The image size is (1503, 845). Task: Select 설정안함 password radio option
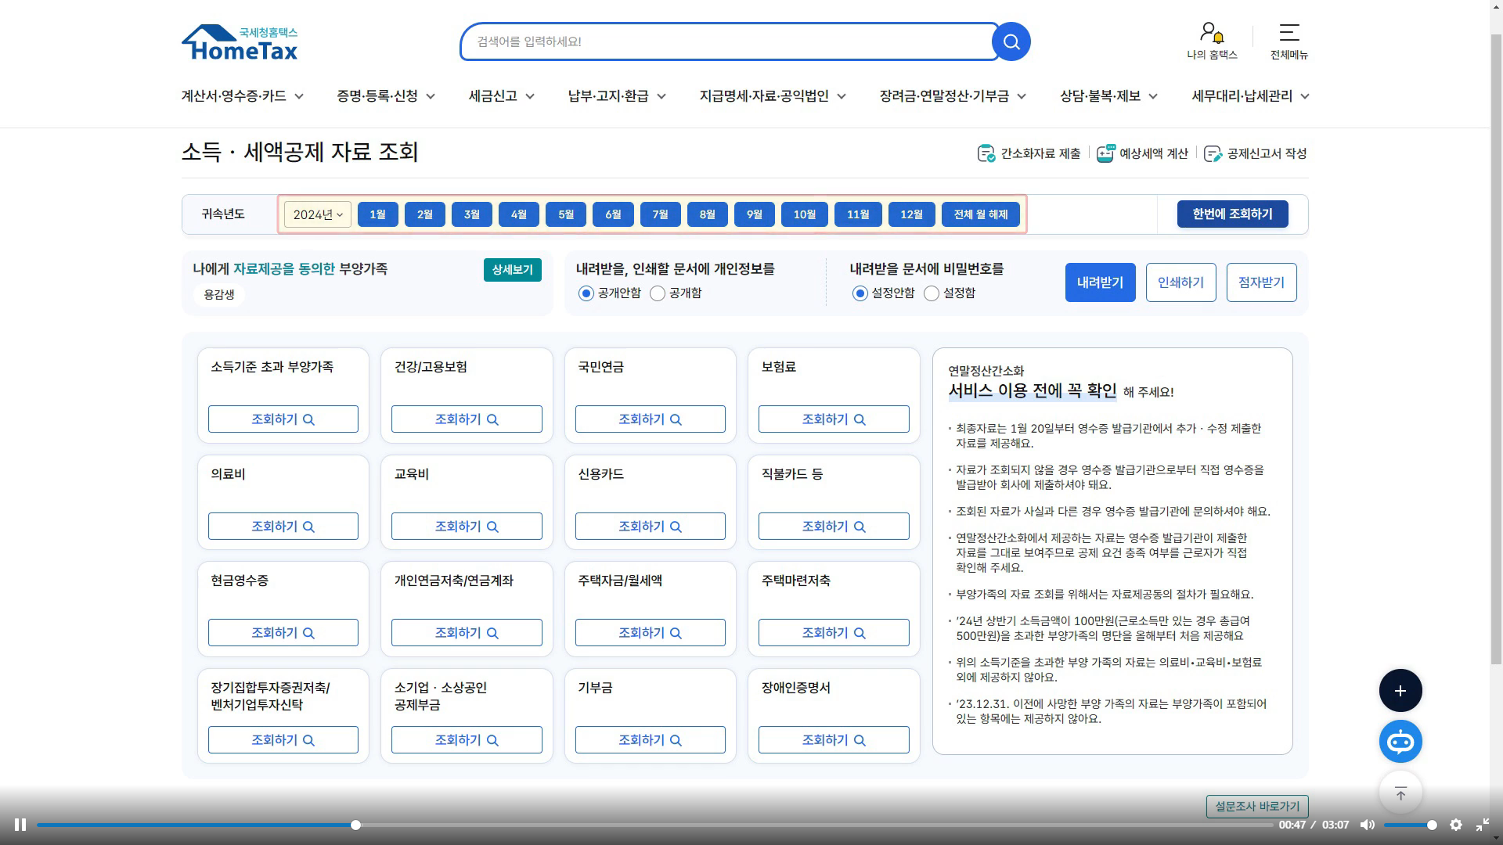click(x=860, y=293)
